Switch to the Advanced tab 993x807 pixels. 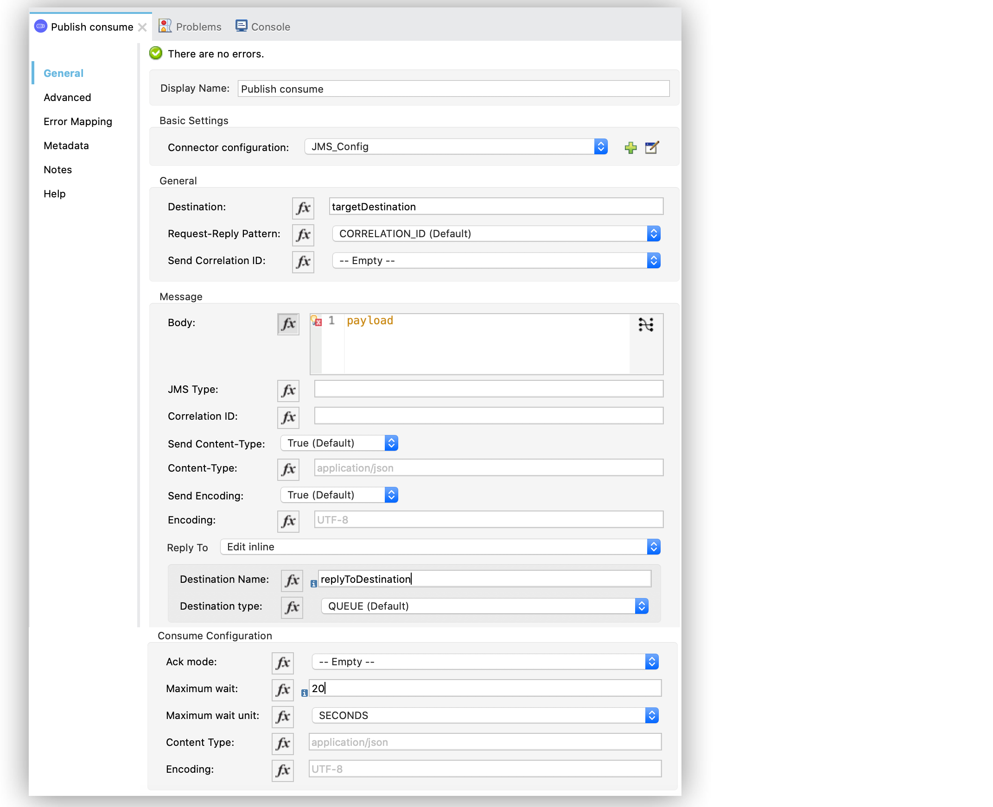(x=68, y=97)
